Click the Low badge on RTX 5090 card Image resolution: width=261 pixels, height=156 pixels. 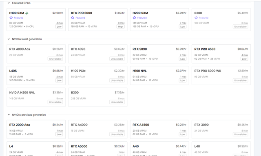(x=183, y=59)
